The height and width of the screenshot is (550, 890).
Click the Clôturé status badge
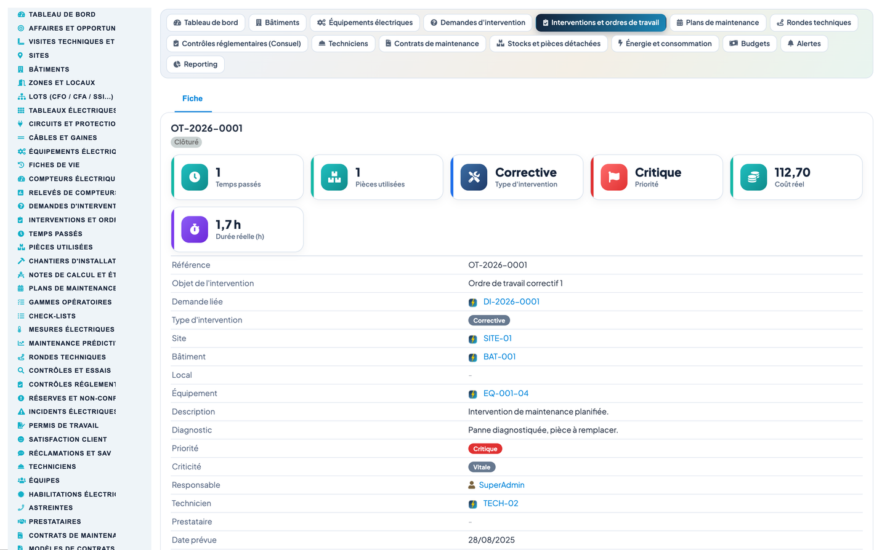pos(187,142)
